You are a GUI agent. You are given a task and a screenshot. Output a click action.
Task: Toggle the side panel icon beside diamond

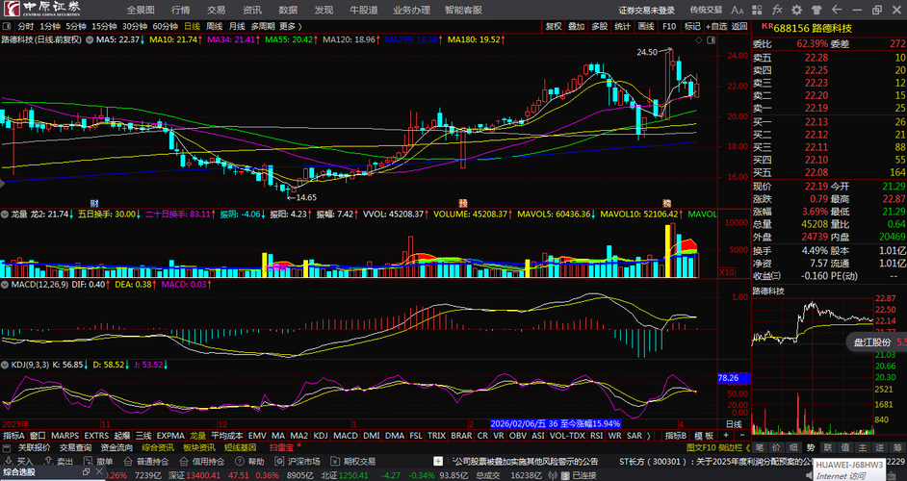(x=711, y=39)
